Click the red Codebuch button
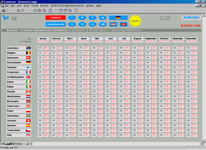Image resolution: width=206 pixels, height=150 pixels. pyautogui.click(x=55, y=17)
